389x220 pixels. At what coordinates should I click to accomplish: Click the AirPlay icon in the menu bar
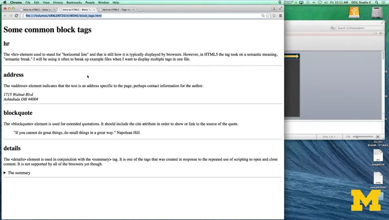(x=301, y=2)
